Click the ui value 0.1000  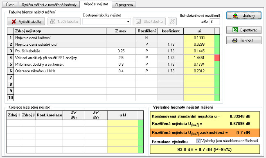[199, 38]
